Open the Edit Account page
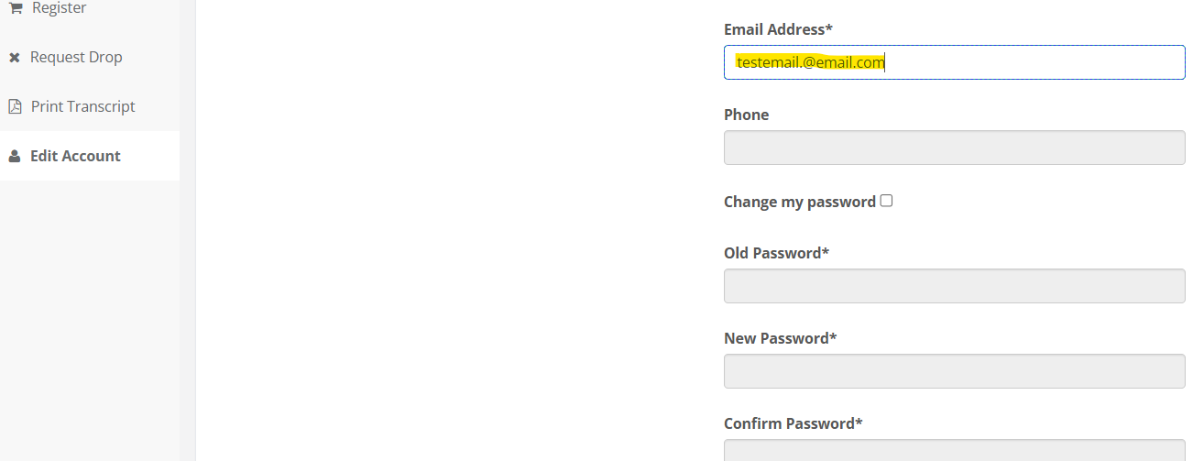Screen dimensions: 1193x461 75,156
